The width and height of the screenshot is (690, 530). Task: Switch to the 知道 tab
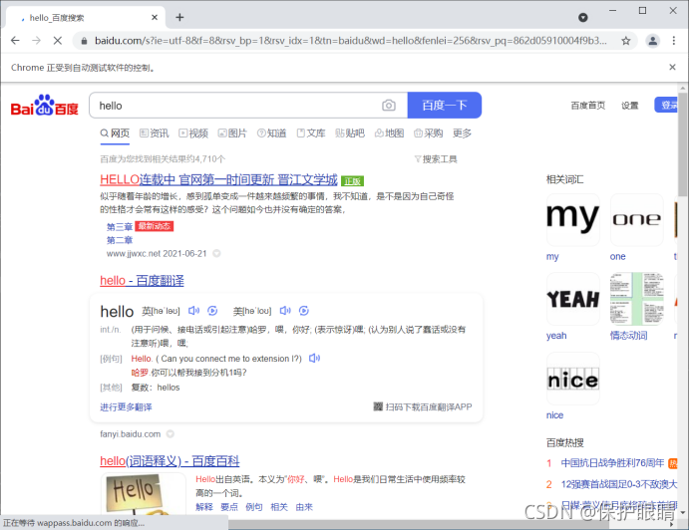click(x=271, y=133)
